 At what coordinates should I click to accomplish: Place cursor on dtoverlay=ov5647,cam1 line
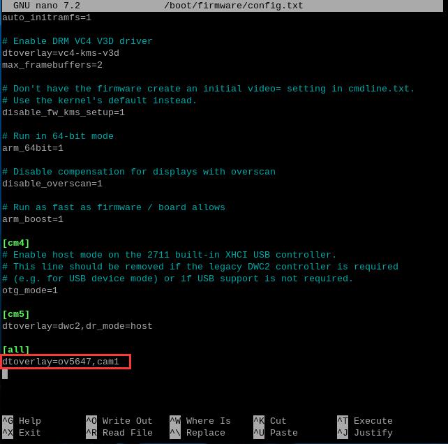[x=61, y=362]
